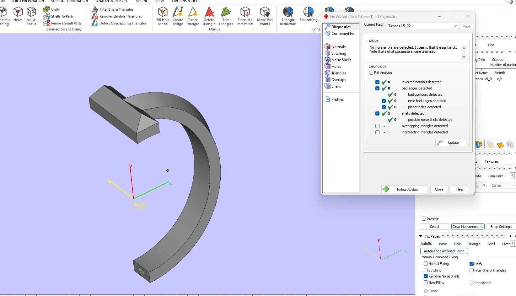Go to Holes page in Fix Wizard
The width and height of the screenshot is (516, 296).
pos(333,67)
